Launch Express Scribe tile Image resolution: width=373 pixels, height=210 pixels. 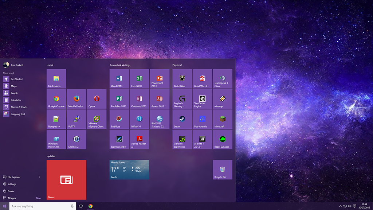[119, 140]
